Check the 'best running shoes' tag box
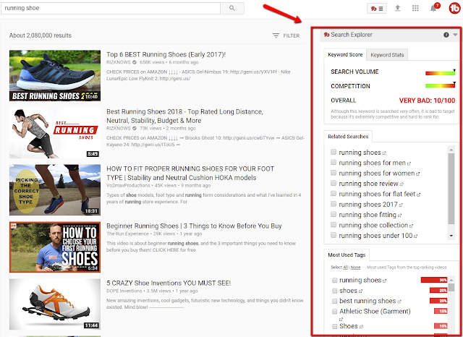 click(334, 301)
